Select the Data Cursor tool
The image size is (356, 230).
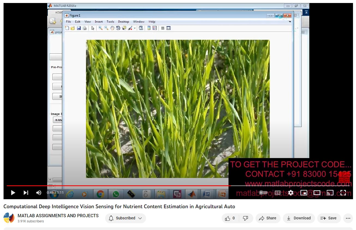click(x=124, y=28)
